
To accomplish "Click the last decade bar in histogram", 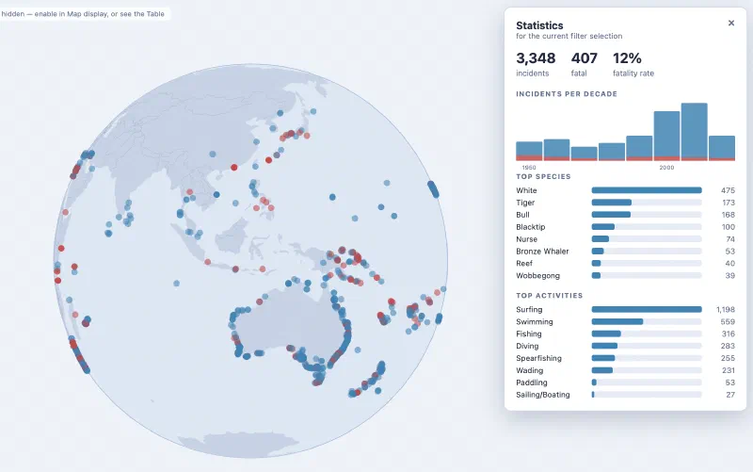I will click(722, 148).
